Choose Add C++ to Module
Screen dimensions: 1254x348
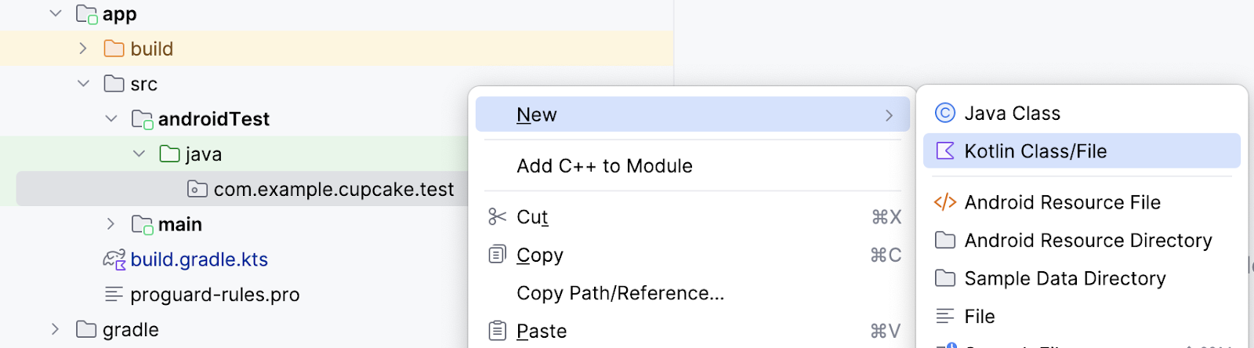[x=604, y=166]
